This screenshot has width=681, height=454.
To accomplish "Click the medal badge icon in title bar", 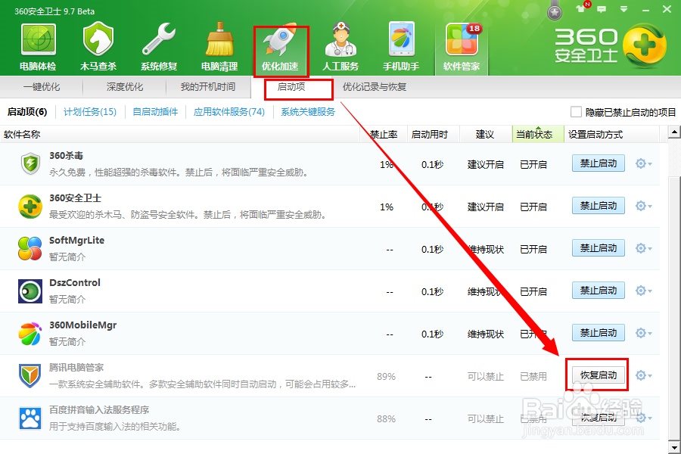I will pos(555,12).
